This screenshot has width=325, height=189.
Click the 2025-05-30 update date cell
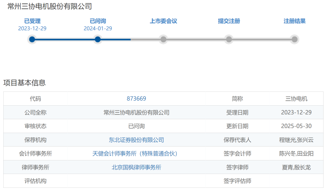pos(296,126)
